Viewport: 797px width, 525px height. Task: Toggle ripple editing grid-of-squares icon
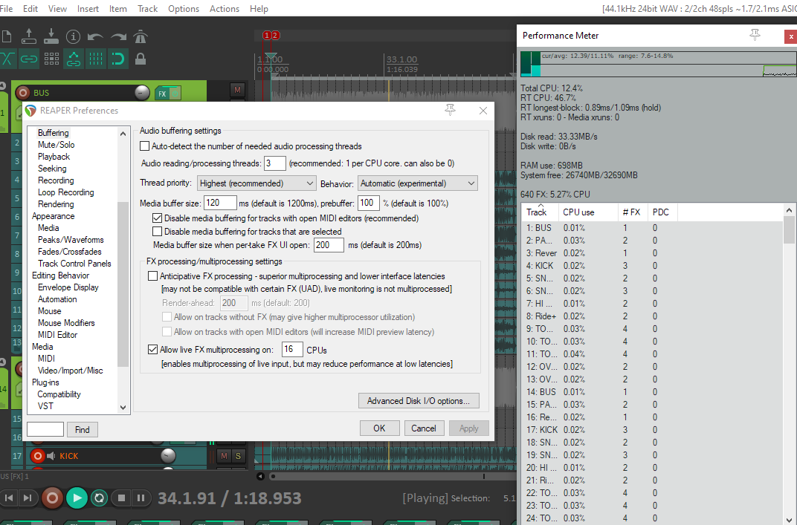pyautogui.click(x=51, y=59)
